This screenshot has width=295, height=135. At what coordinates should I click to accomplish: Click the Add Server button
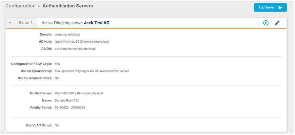click(x=270, y=8)
